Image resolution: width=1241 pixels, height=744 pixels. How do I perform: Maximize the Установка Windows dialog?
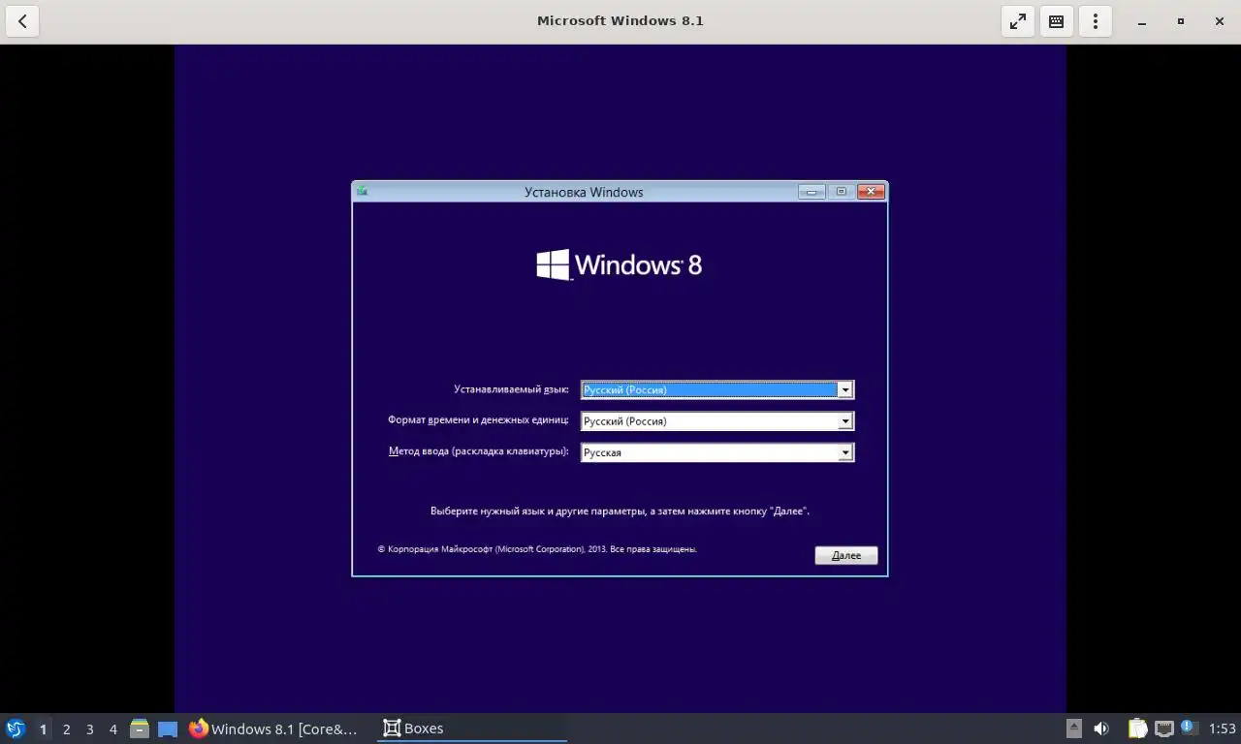841,191
